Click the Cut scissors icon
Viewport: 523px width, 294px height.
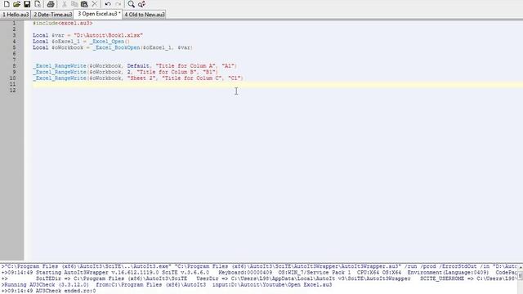point(65,4)
